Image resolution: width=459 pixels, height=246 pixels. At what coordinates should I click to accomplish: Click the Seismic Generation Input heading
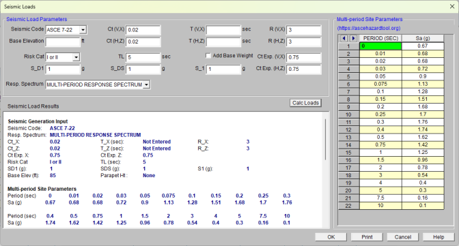click(38, 121)
